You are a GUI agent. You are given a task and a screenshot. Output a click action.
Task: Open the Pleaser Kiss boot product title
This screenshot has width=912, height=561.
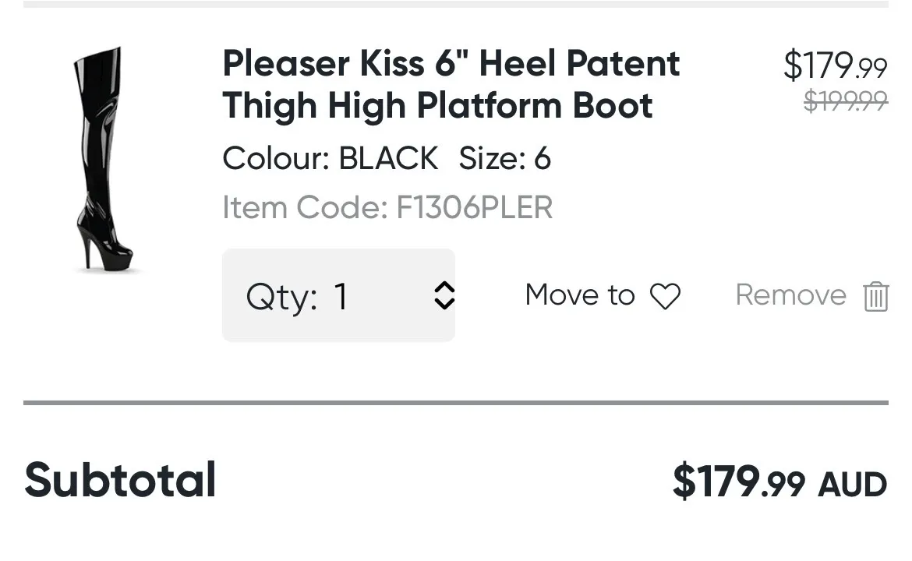451,84
